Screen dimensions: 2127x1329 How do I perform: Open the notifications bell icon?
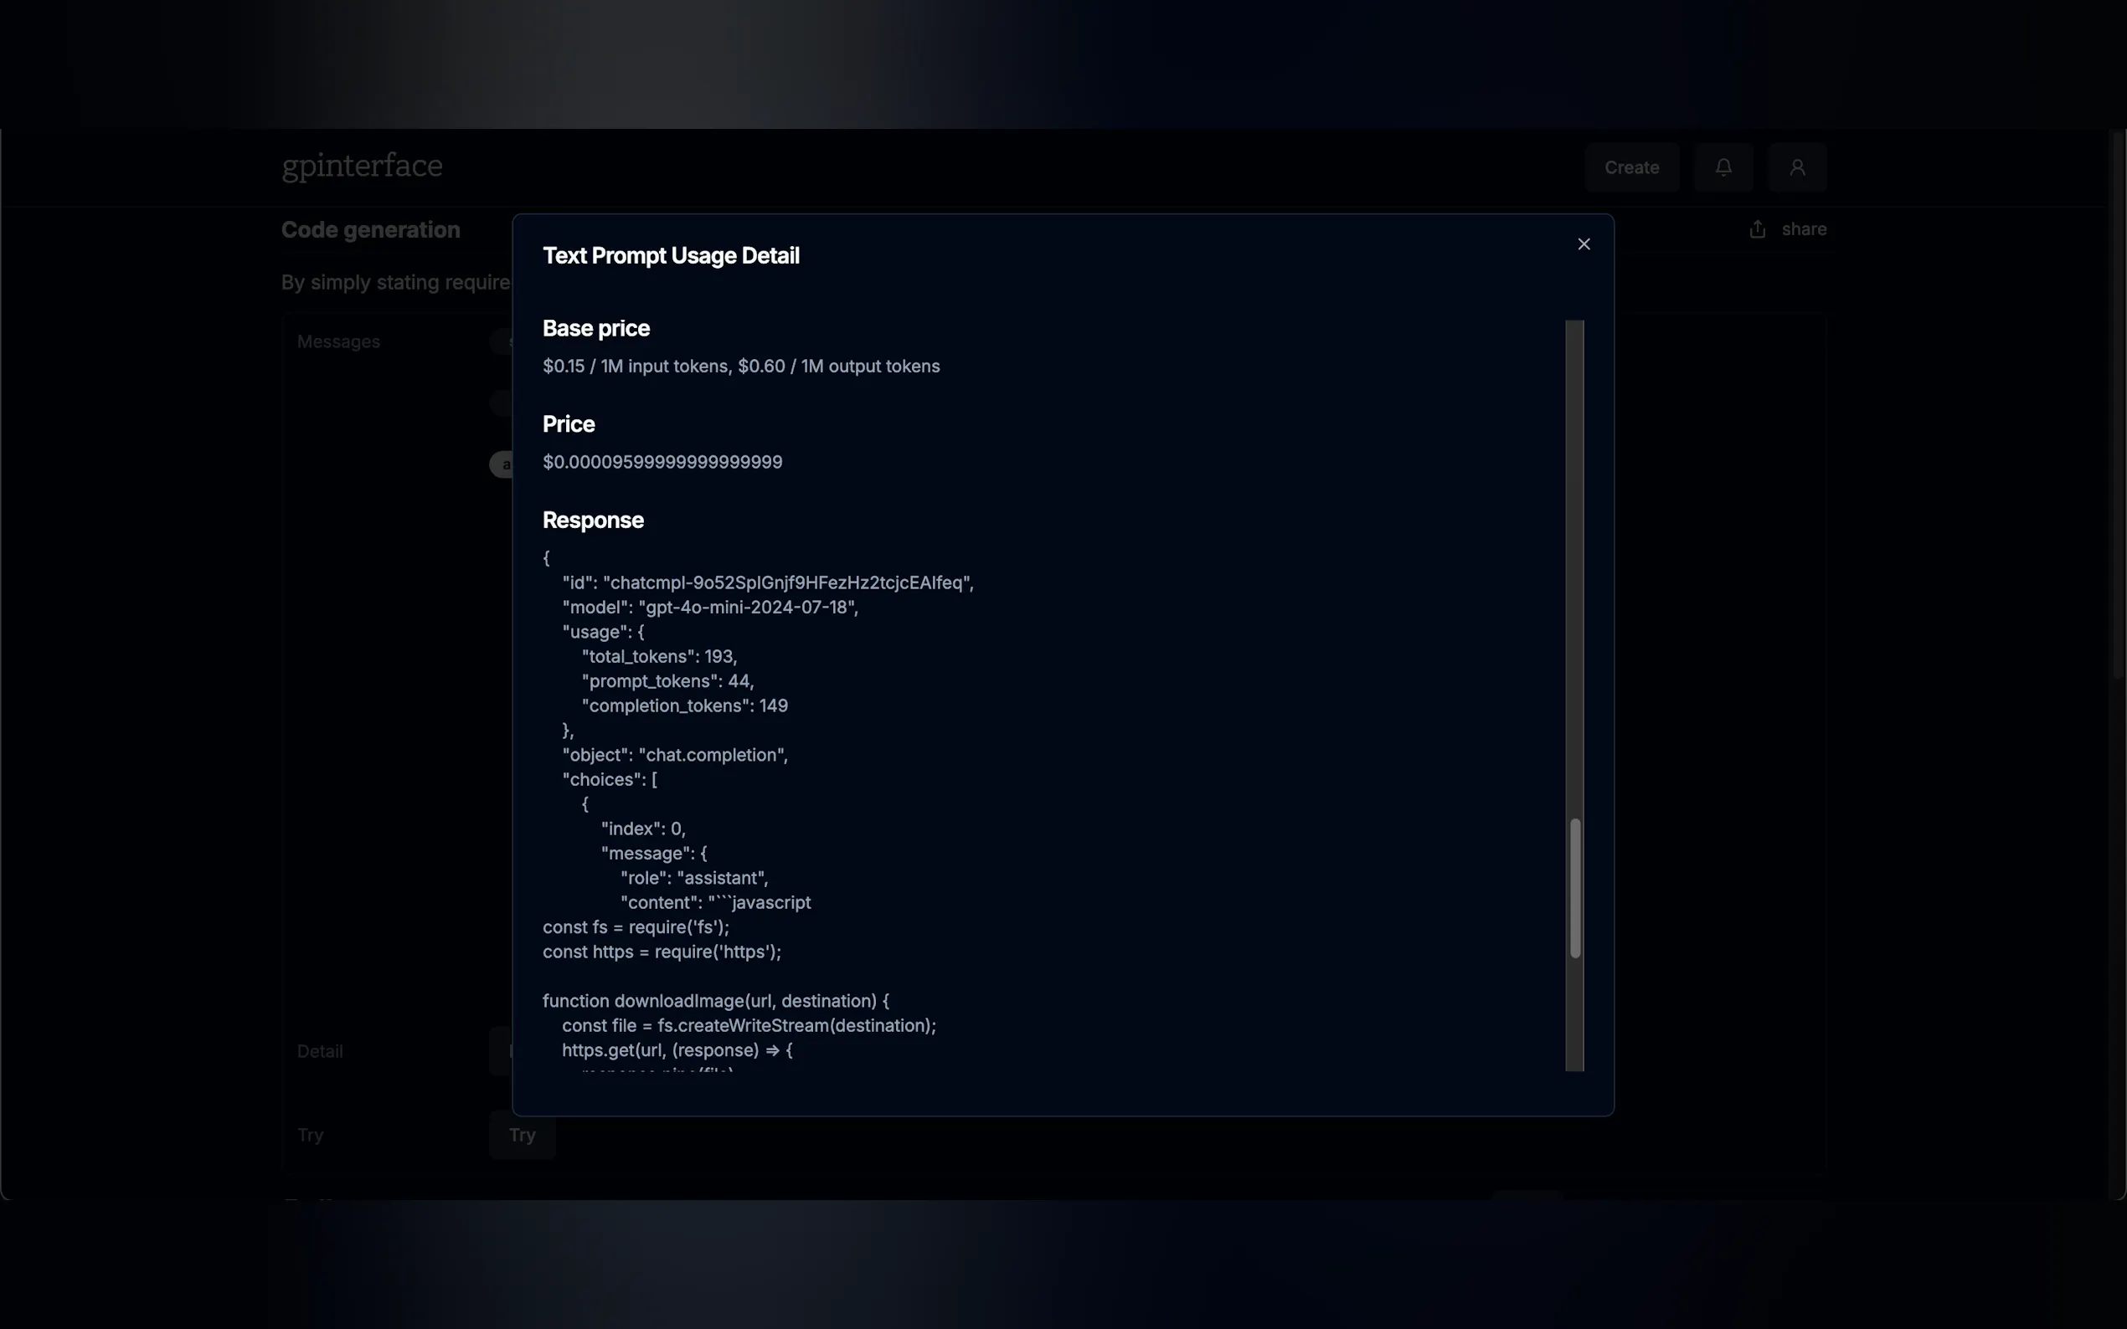pyautogui.click(x=1723, y=167)
